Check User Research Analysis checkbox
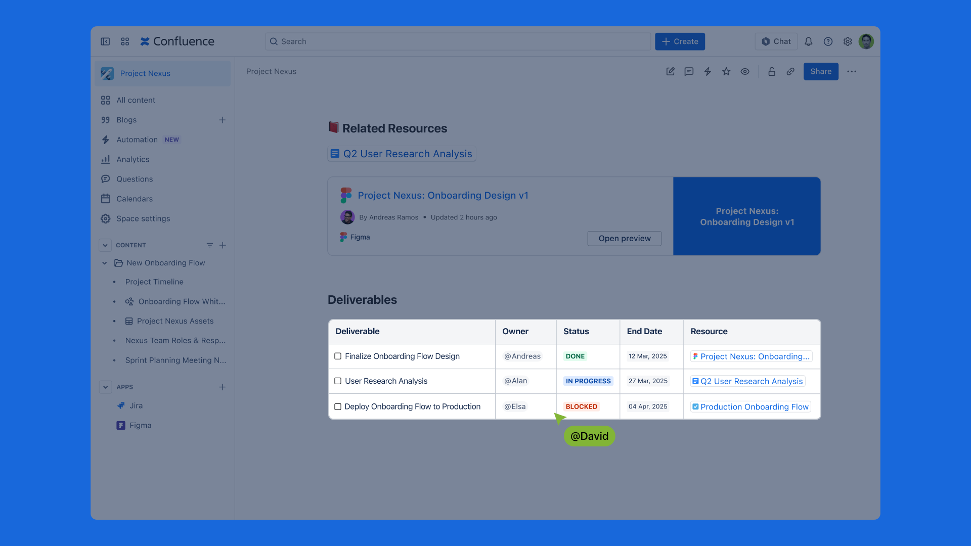 point(338,381)
